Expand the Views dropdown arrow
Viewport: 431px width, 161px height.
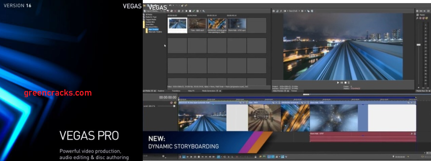[201, 11]
